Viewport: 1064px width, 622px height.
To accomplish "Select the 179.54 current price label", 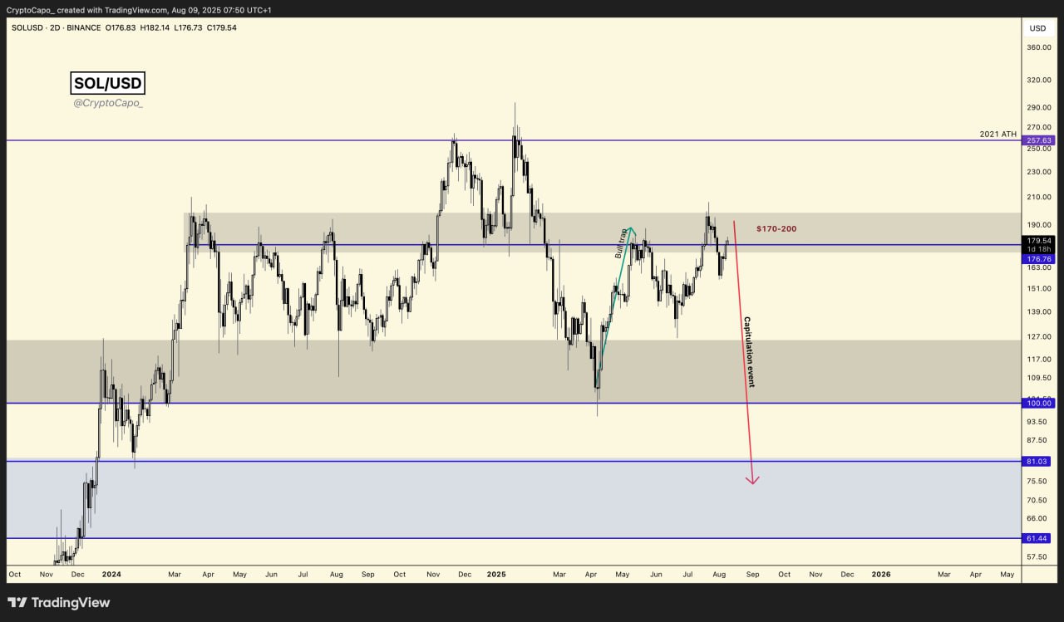I will pyautogui.click(x=1039, y=241).
